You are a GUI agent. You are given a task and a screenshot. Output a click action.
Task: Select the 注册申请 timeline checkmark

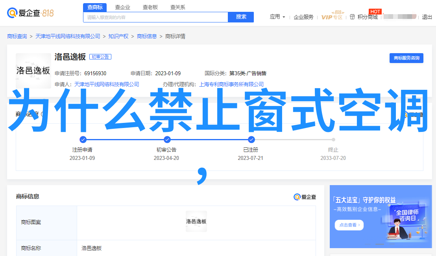coord(83,139)
